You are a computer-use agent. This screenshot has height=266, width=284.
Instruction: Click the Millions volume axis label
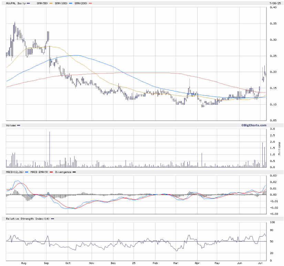coord(280,148)
